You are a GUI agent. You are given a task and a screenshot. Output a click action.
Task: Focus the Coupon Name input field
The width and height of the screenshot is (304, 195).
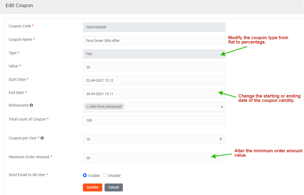(x=154, y=41)
